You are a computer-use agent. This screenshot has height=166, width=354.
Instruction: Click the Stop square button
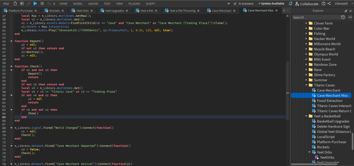click(x=42, y=3)
